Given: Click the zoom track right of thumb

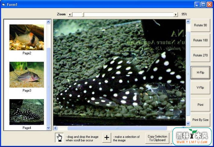Looking at the screenshot, I should point(129,14).
